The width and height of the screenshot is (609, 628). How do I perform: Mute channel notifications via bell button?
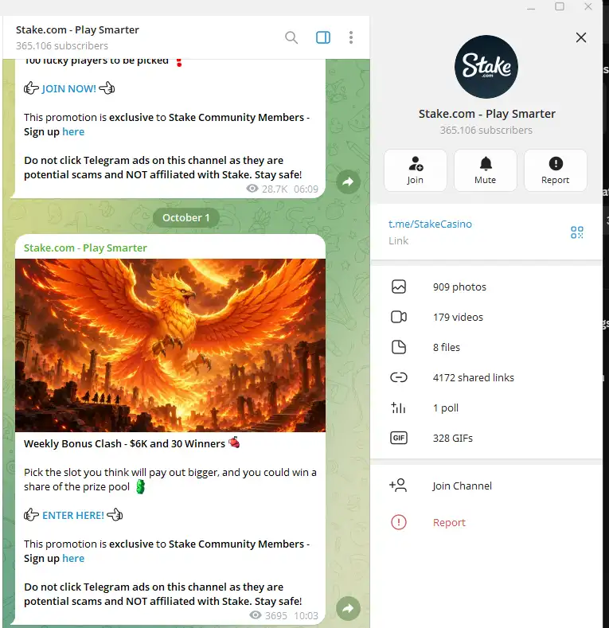click(x=485, y=170)
